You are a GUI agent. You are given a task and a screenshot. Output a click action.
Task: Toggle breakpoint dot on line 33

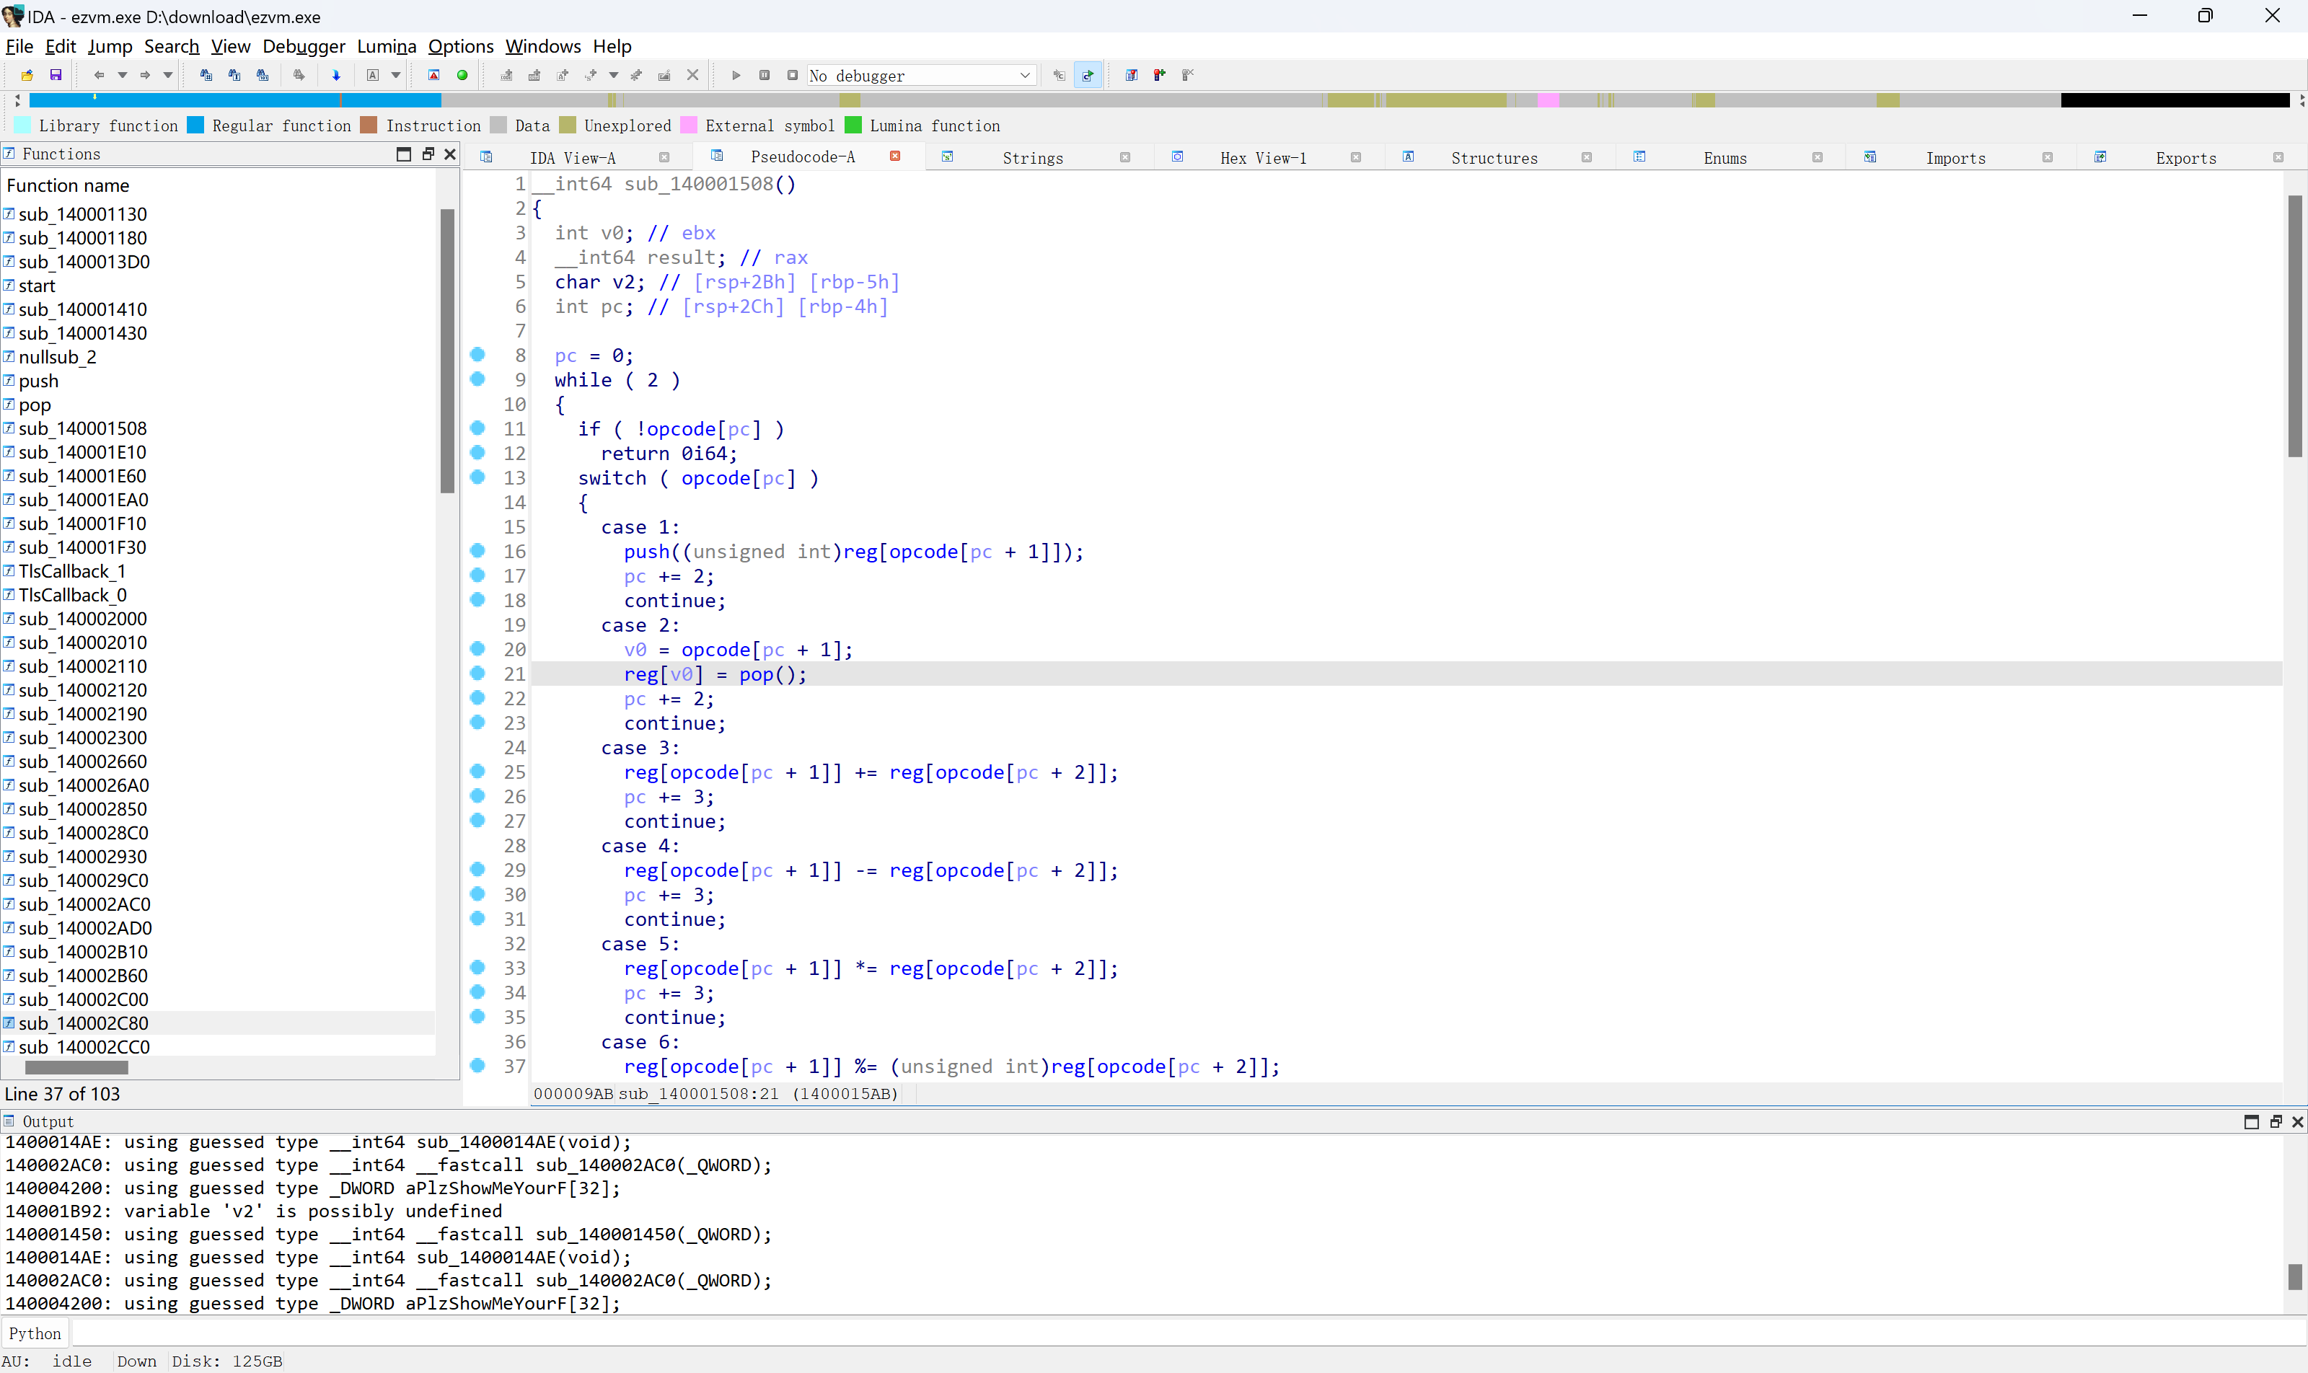point(477,967)
